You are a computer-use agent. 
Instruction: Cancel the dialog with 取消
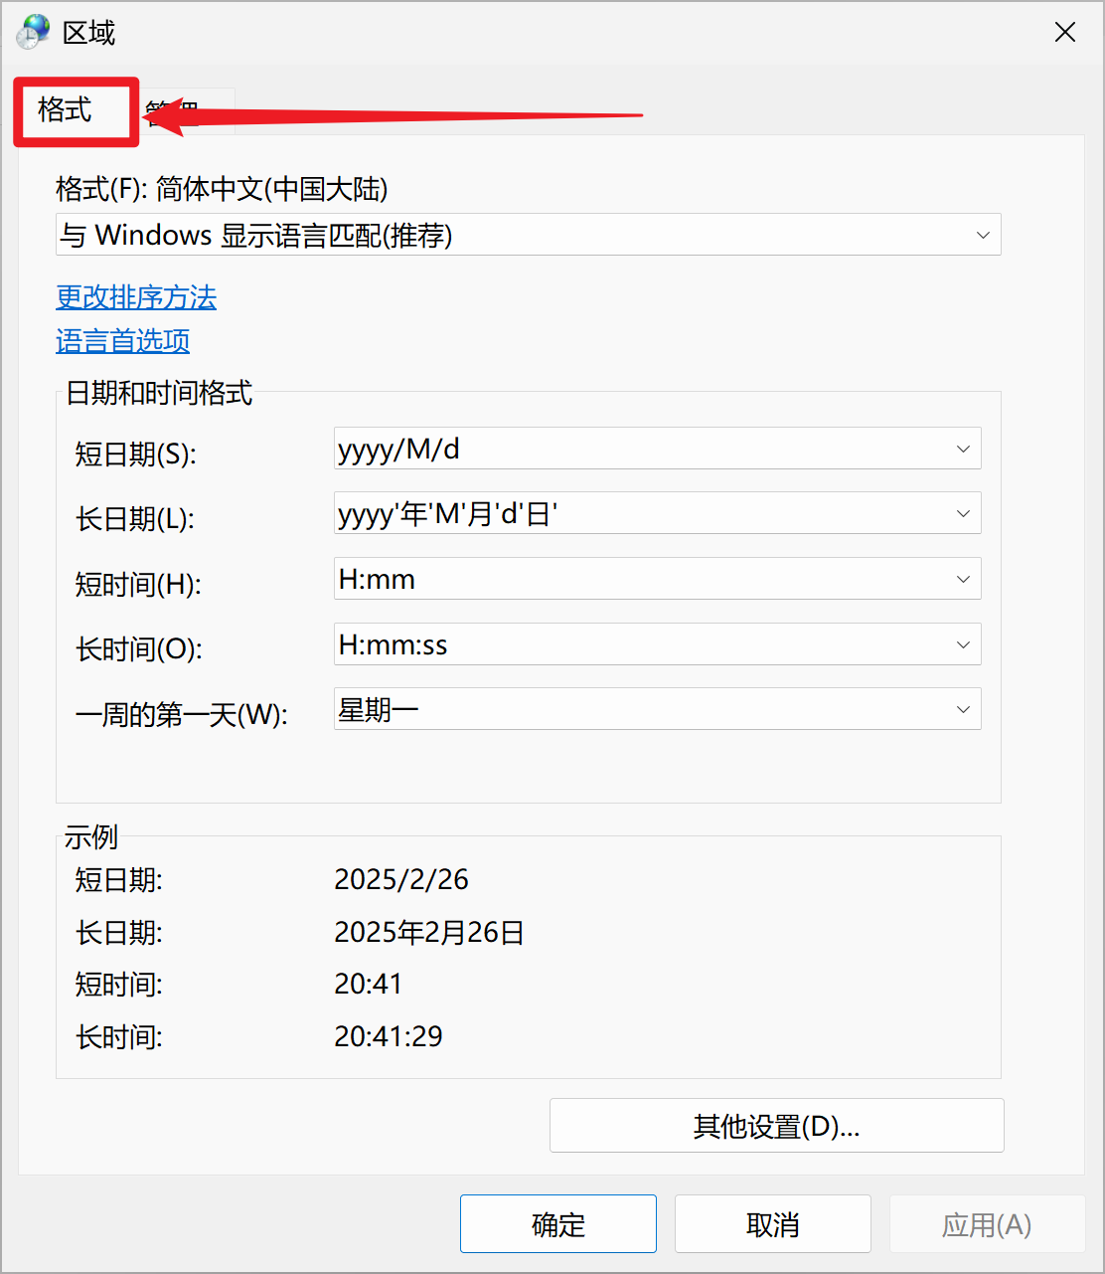point(772,1223)
